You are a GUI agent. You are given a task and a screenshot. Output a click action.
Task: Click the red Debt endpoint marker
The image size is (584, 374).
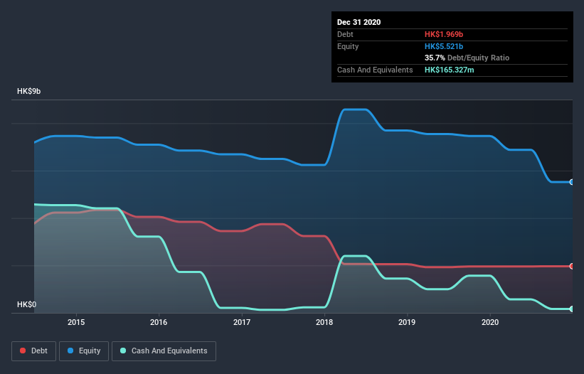(572, 266)
